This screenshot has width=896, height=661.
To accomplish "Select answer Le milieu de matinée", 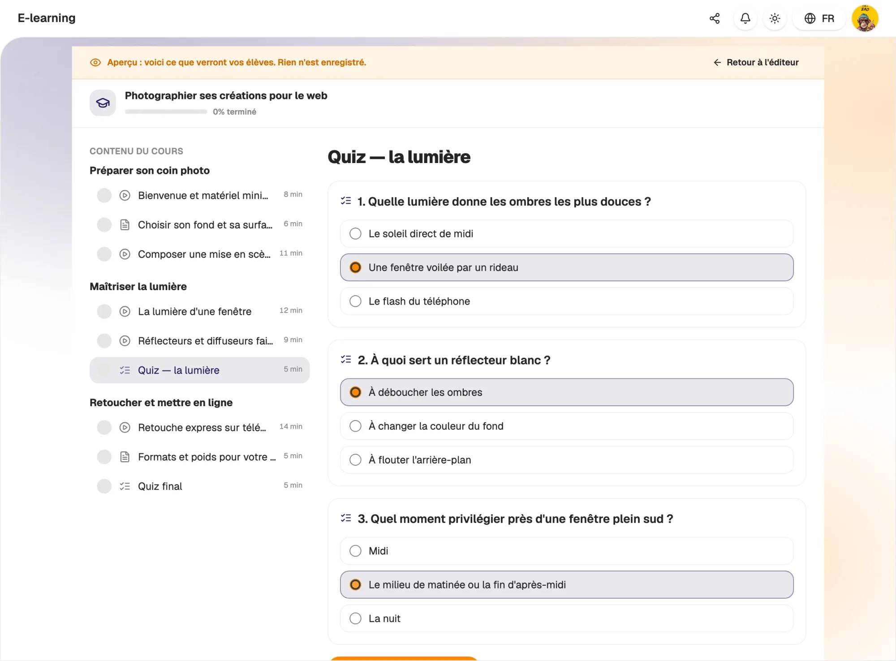I will click(567, 584).
